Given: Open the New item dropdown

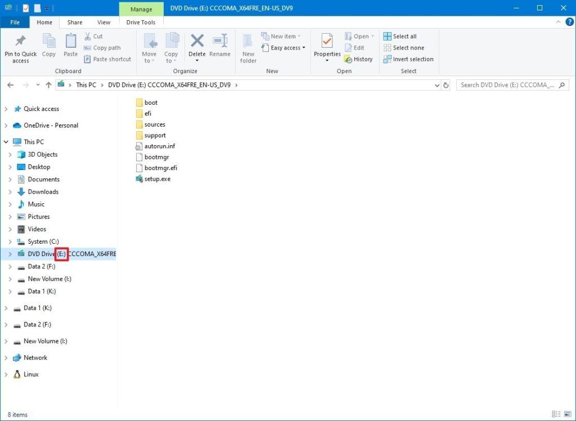Looking at the screenshot, I should [x=281, y=36].
